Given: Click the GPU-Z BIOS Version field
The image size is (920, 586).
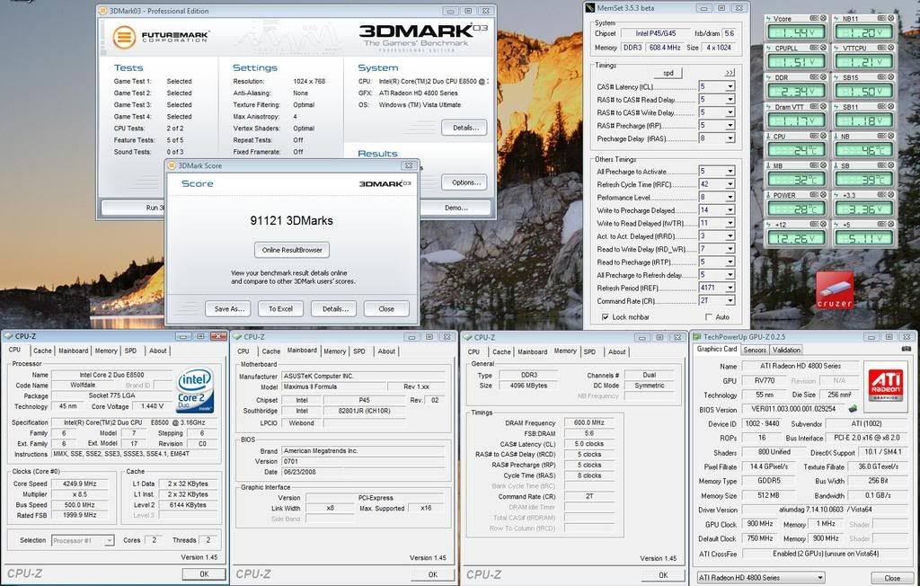Looking at the screenshot, I should coord(793,409).
